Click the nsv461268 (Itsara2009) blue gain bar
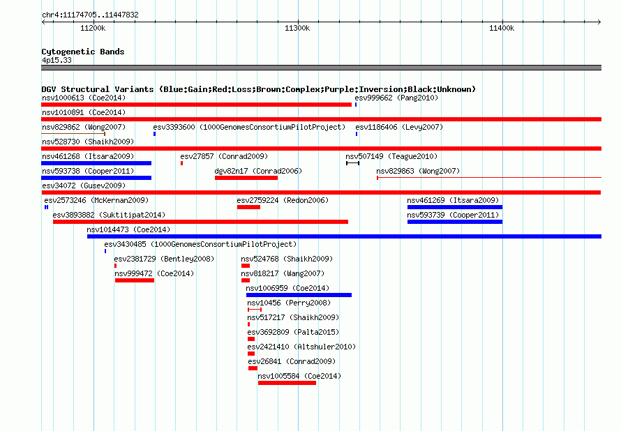 click(96, 163)
